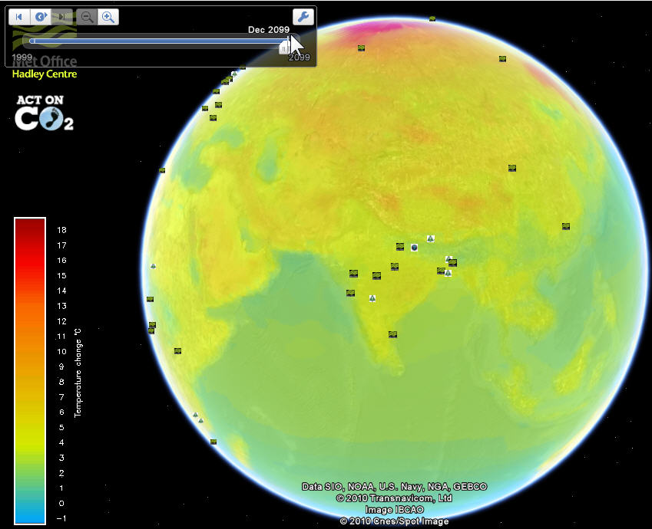Click the tree placemark just above the globe marker

(x=430, y=238)
